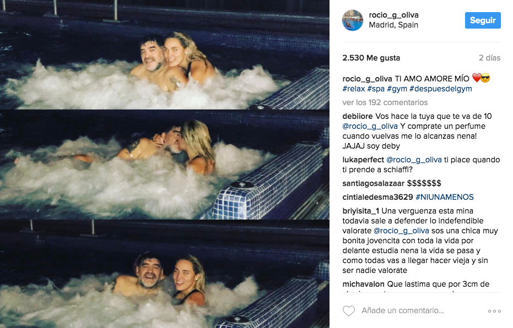Open the #NIUNAMENOS hashtag
This screenshot has height=328, width=513.
(x=444, y=197)
